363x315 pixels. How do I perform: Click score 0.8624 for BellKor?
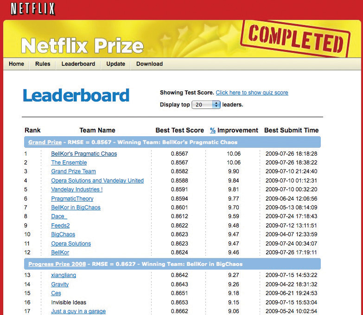179,252
